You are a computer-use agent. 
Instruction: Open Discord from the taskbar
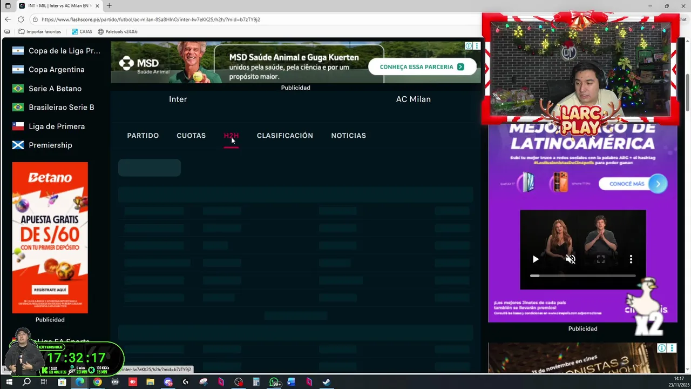[x=168, y=382]
